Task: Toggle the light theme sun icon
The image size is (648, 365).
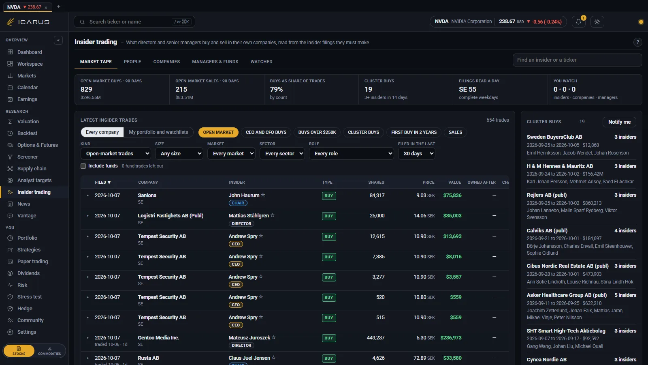Action: click(597, 22)
